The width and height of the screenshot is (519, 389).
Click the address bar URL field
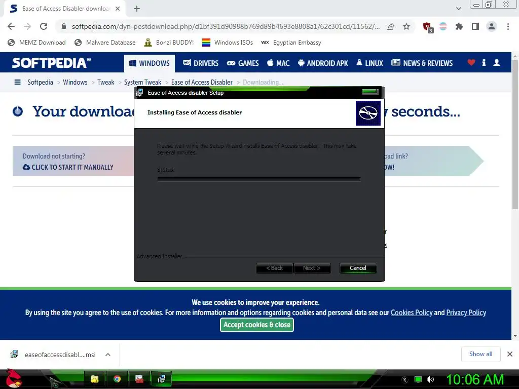(226, 26)
